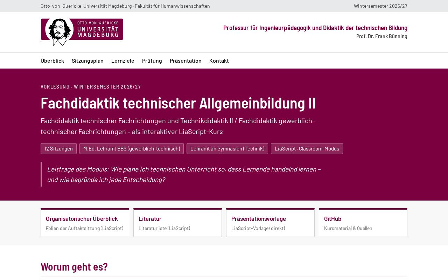Click the name 'Prof. Dr. Frank Bünning'
This screenshot has width=448, height=280.
coord(382,36)
